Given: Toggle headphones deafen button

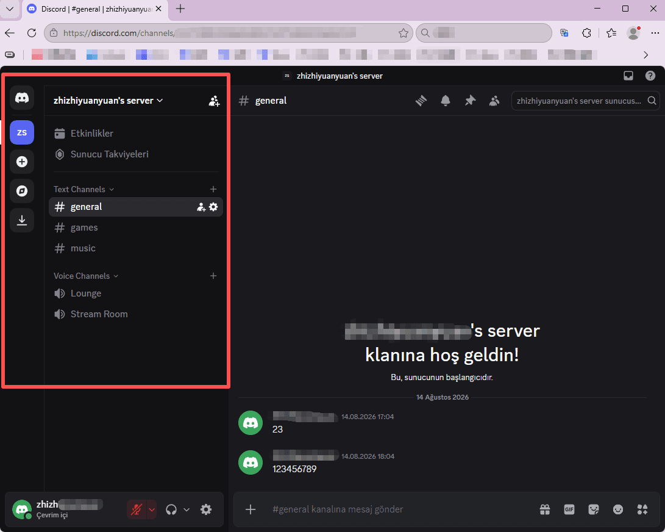Looking at the screenshot, I should pyautogui.click(x=171, y=509).
